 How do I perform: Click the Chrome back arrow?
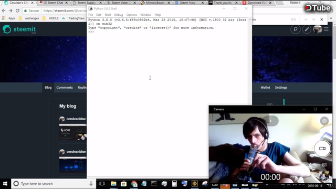click(4, 10)
